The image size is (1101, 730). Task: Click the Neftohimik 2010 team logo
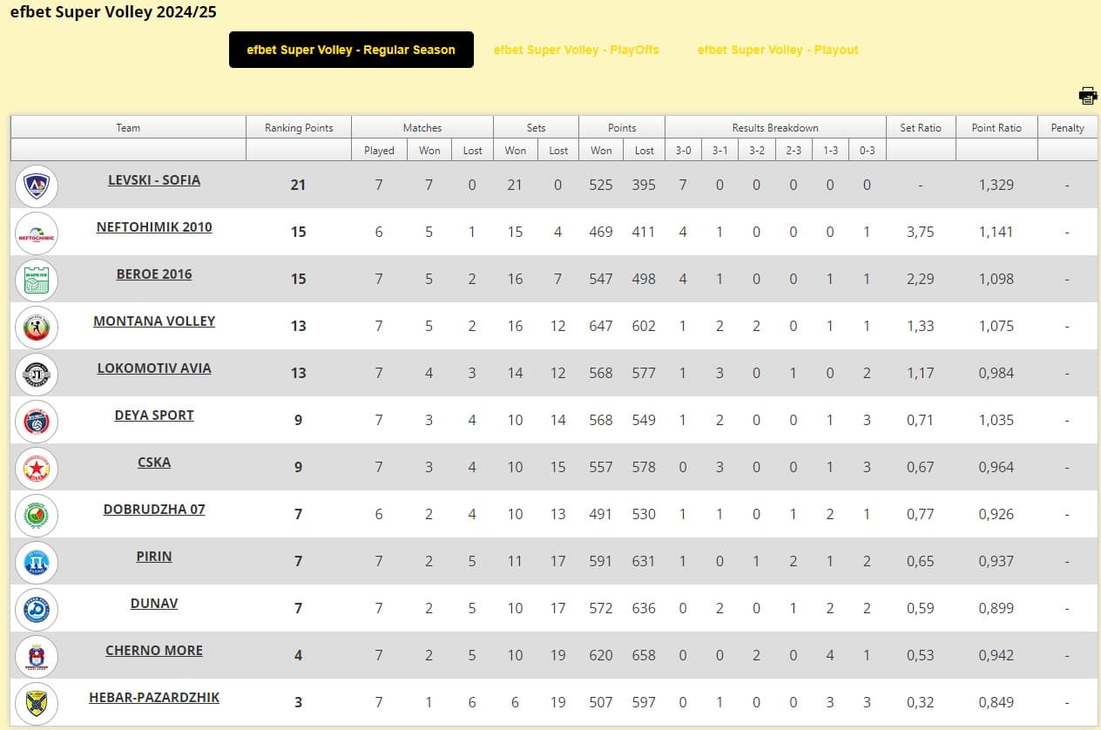pyautogui.click(x=37, y=233)
